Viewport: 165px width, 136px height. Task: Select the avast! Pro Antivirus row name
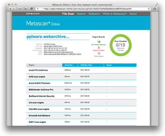tap(38, 70)
